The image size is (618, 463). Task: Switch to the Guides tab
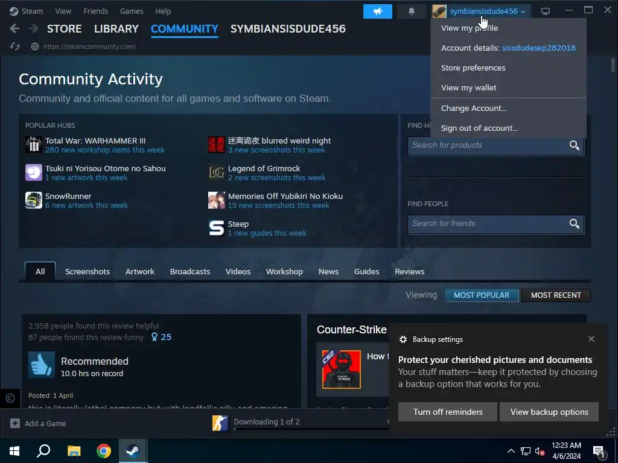click(x=366, y=272)
